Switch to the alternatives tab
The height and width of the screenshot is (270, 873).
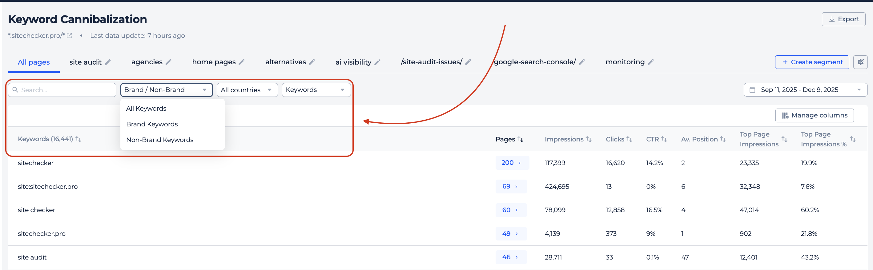(285, 62)
